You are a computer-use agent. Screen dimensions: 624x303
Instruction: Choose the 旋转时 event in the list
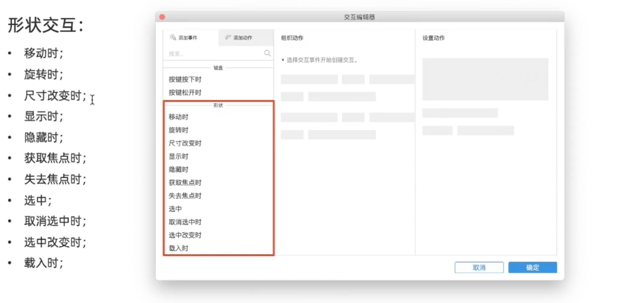pyautogui.click(x=179, y=130)
